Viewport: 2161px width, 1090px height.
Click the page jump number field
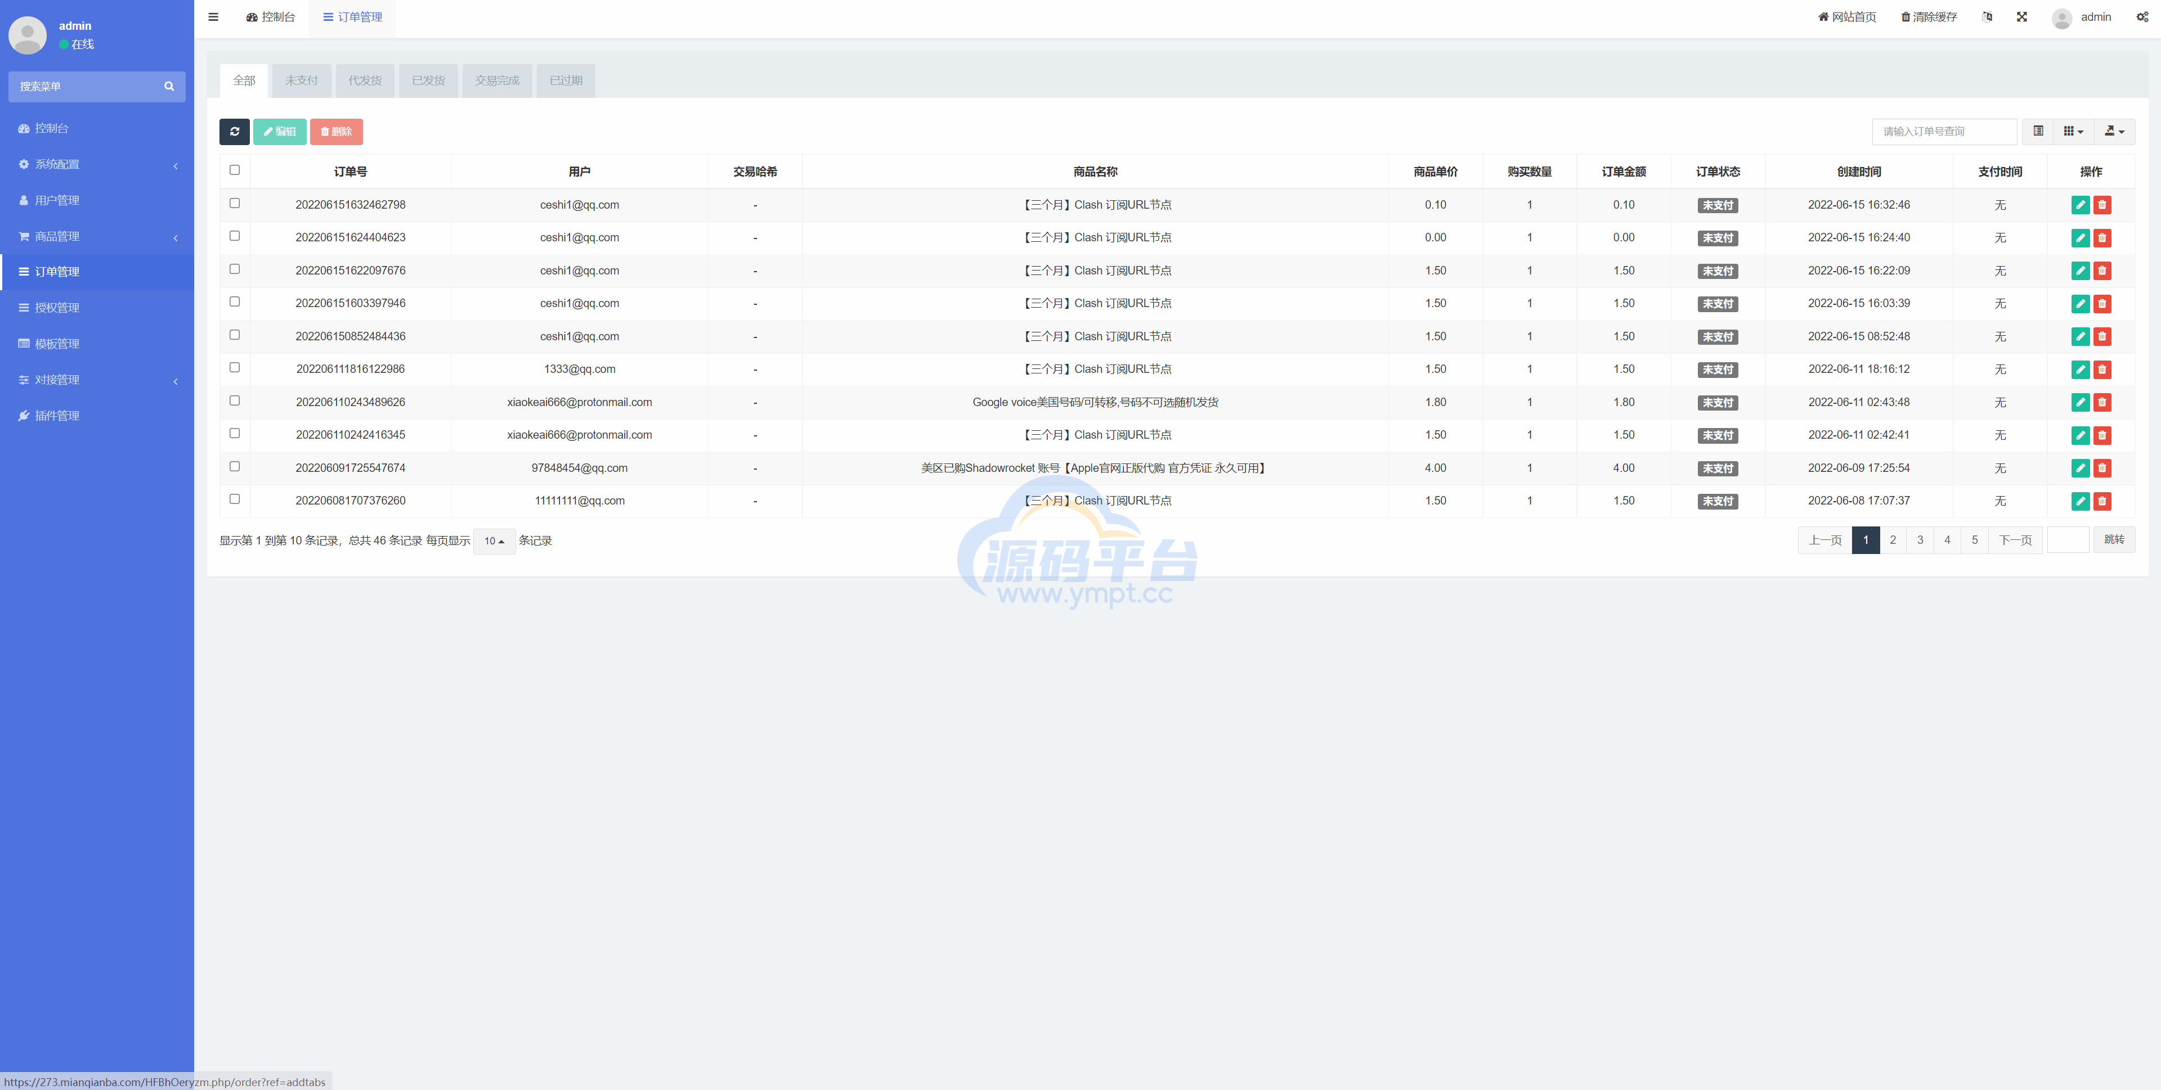2068,540
